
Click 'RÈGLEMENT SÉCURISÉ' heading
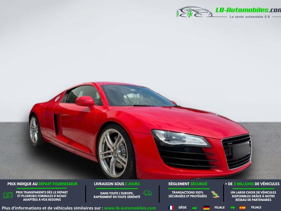[188, 184]
